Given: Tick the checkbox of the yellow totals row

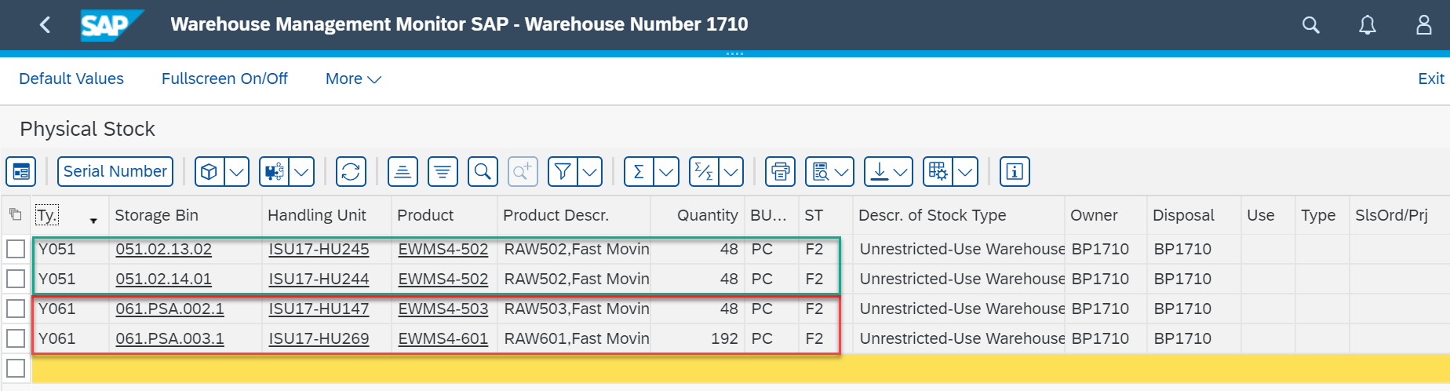Looking at the screenshot, I should pyautogui.click(x=16, y=368).
